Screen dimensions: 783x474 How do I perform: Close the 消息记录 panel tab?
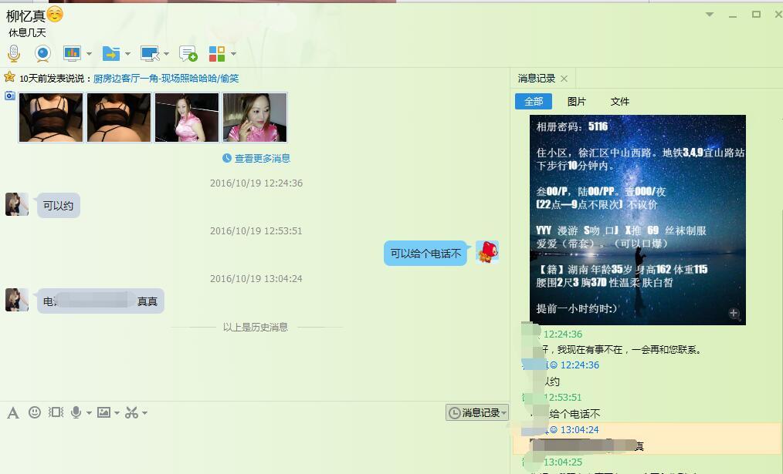(564, 79)
